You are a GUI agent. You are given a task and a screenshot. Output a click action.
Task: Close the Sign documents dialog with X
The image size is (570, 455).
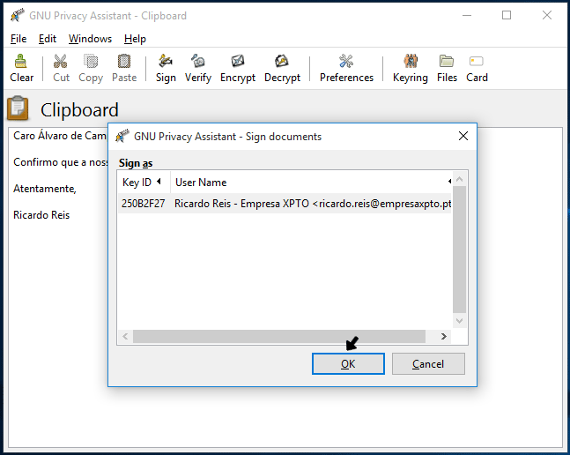point(463,136)
